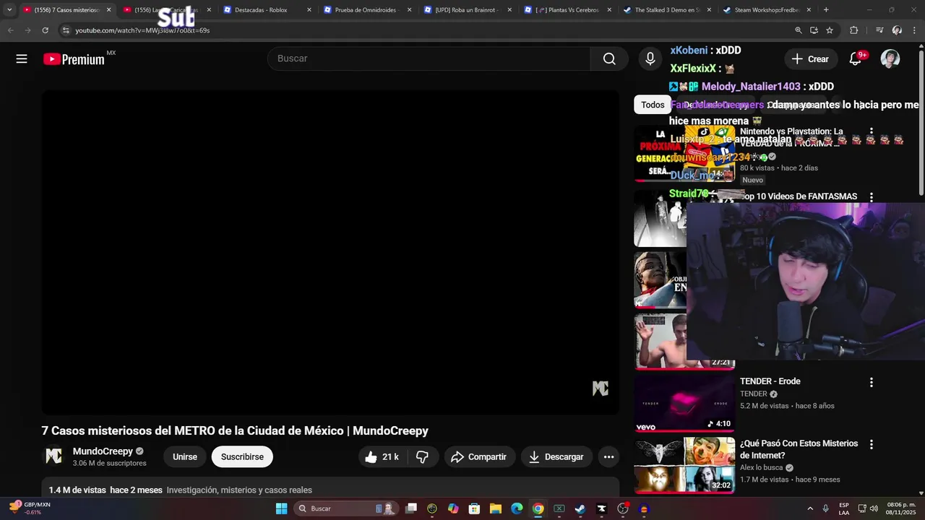Start voice search with microphone icon

click(x=650, y=58)
